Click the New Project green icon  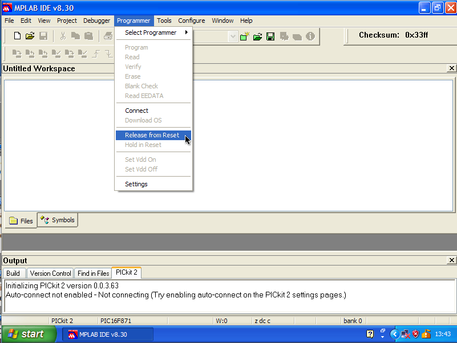[x=245, y=36]
